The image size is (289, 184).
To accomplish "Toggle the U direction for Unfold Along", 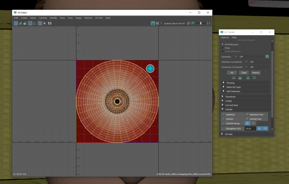I will coord(248,123).
